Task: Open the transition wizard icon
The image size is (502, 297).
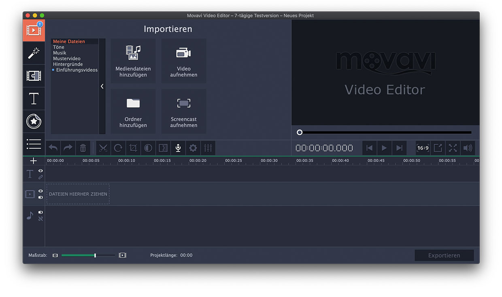Action: (163, 148)
